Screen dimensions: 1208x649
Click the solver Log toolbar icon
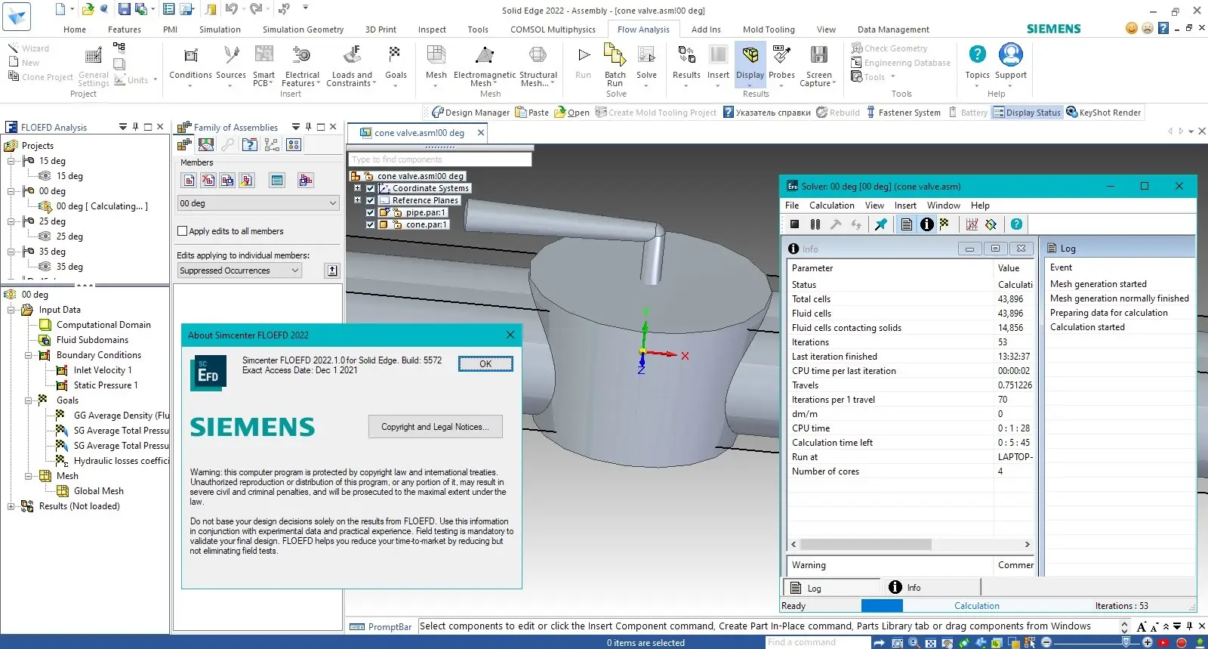(907, 224)
